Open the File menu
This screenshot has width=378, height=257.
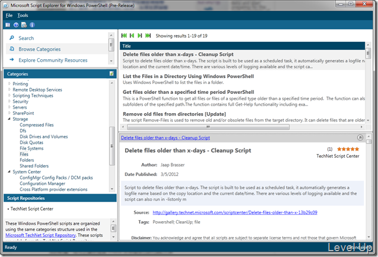pyautogui.click(x=9, y=15)
